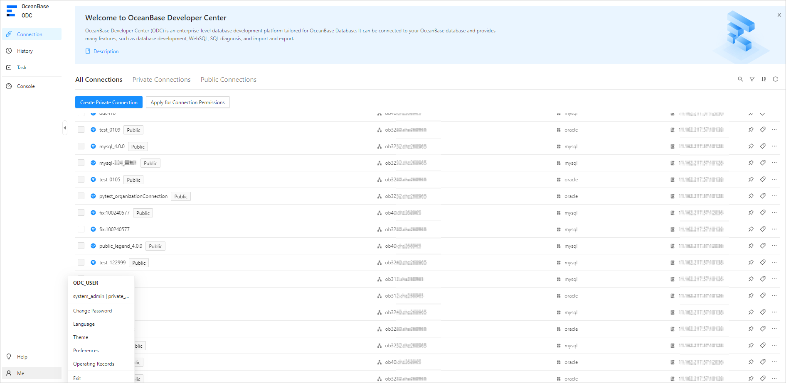Open the filter icon in connections toolbar
Screen dimensions: 786x383
coord(752,79)
